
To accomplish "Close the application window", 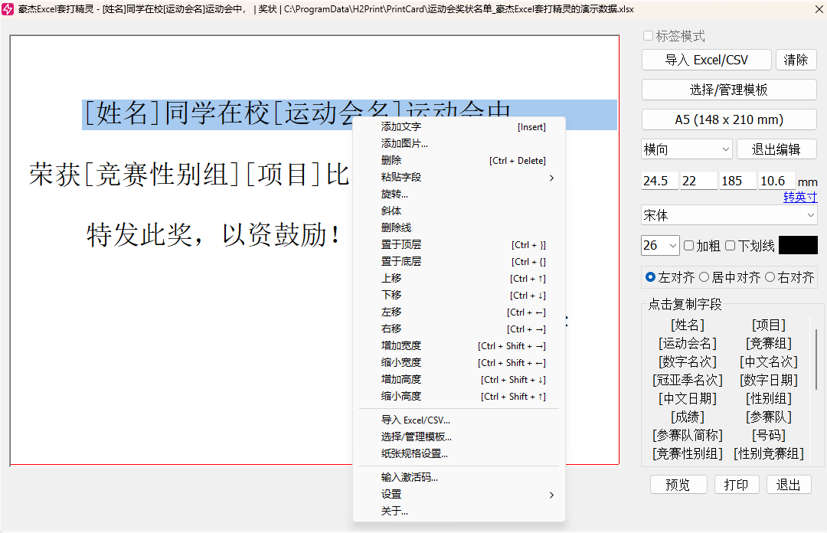I will pyautogui.click(x=819, y=9).
